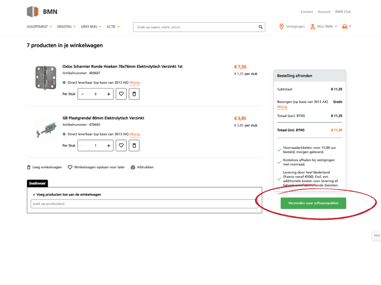Open Oxloc Scharnier hinge thumbnail
This screenshot has height=285, width=381.
(46, 78)
